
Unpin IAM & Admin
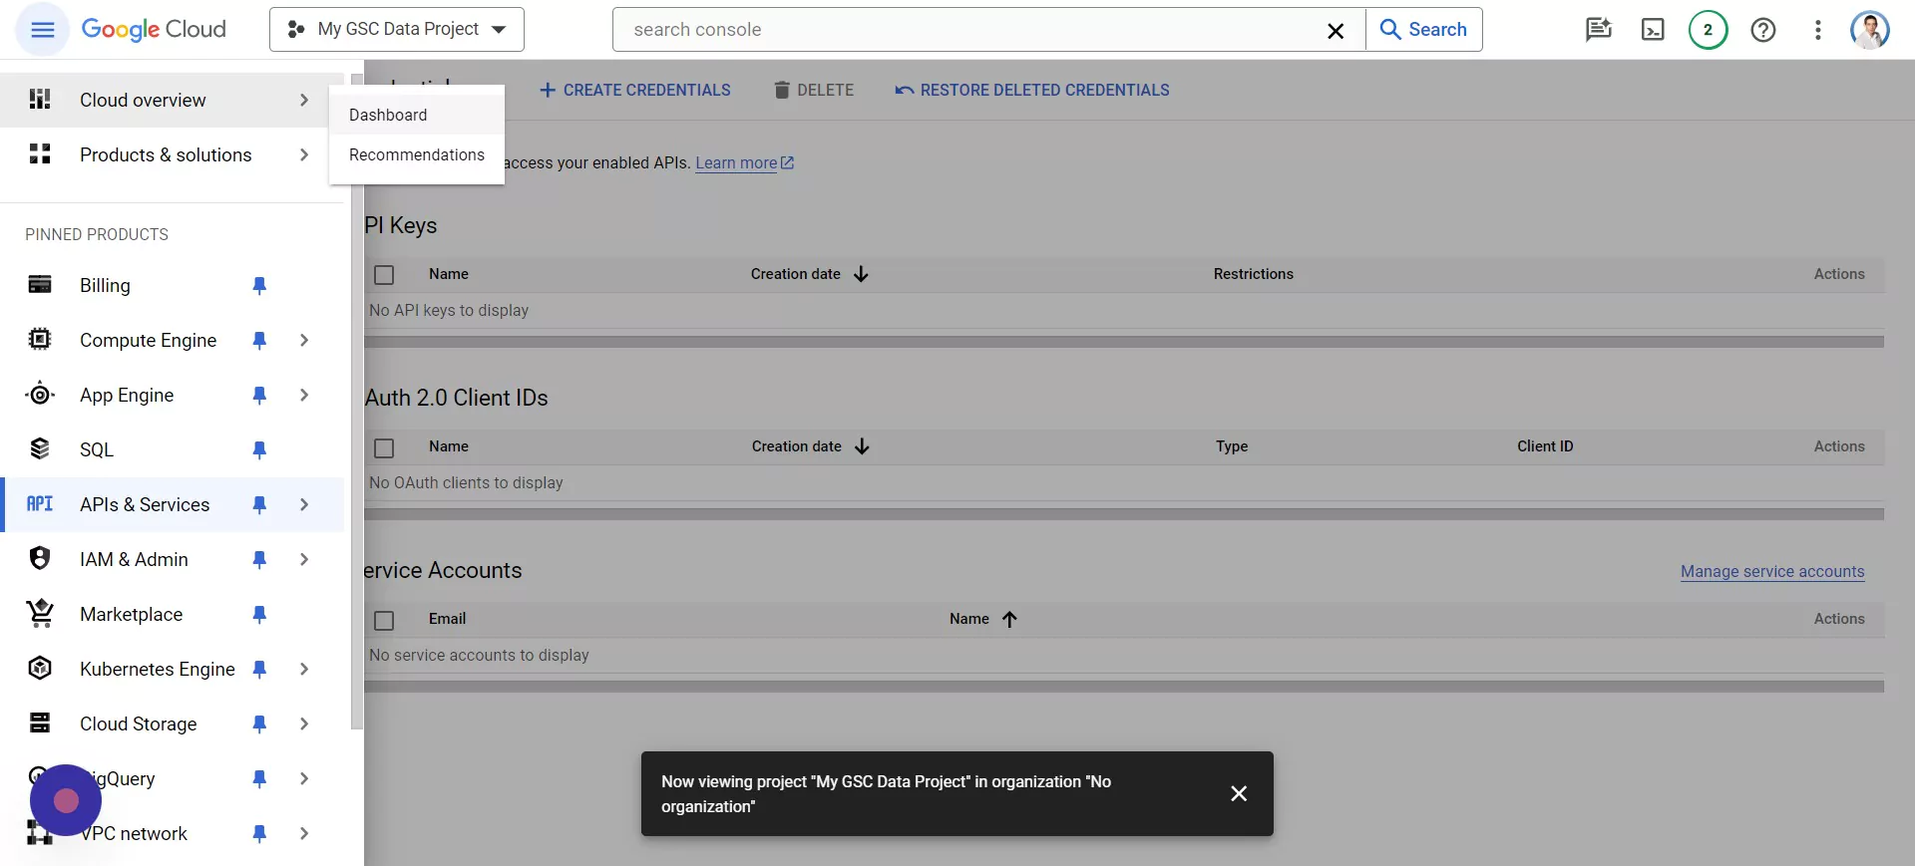tap(259, 560)
